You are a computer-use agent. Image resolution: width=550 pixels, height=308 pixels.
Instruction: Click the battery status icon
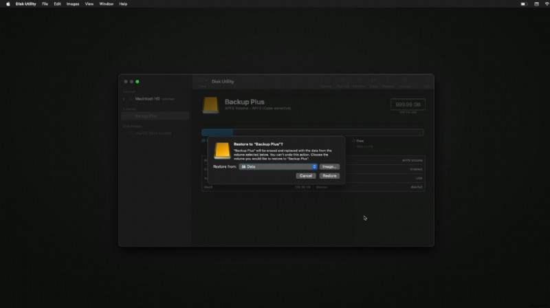(524, 4)
